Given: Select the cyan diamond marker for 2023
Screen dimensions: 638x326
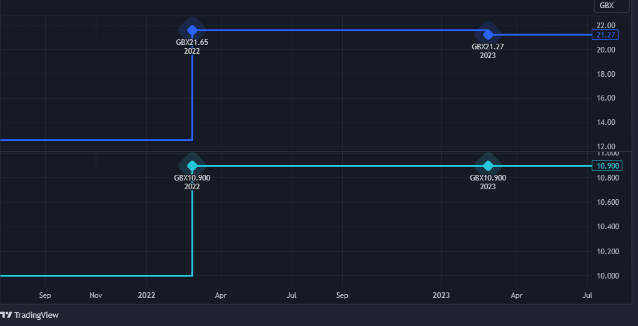Looking at the screenshot, I should [x=488, y=165].
